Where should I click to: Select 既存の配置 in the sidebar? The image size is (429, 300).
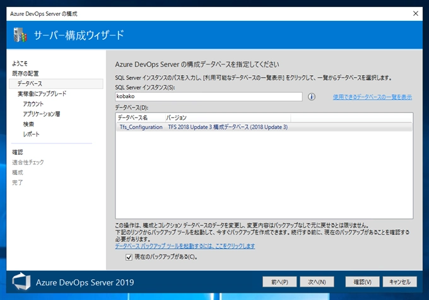25,73
